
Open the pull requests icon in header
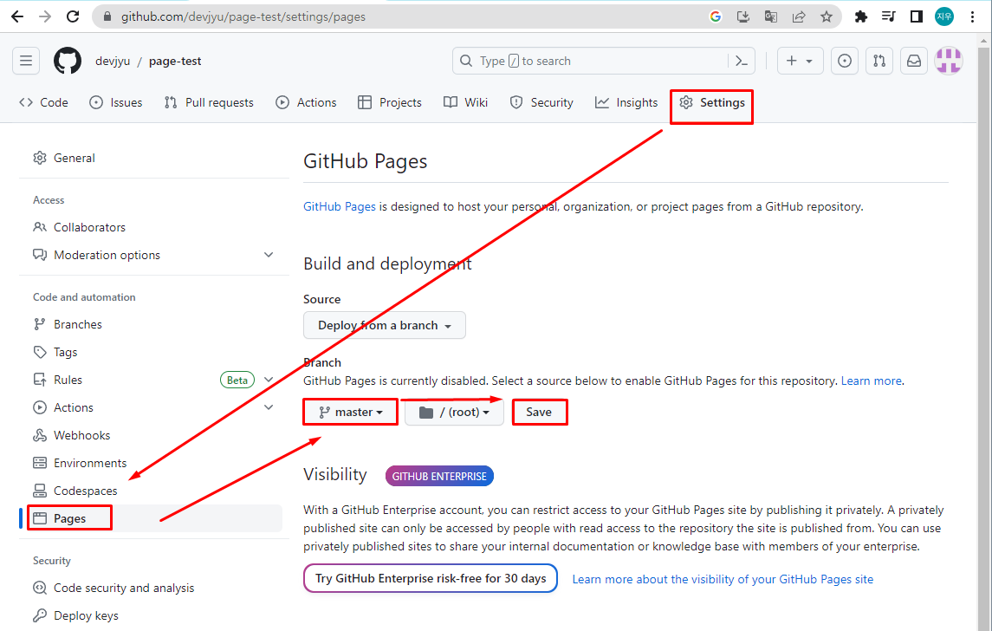[x=879, y=61]
